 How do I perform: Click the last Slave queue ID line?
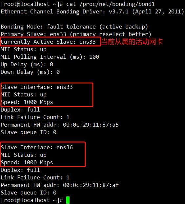29,193
